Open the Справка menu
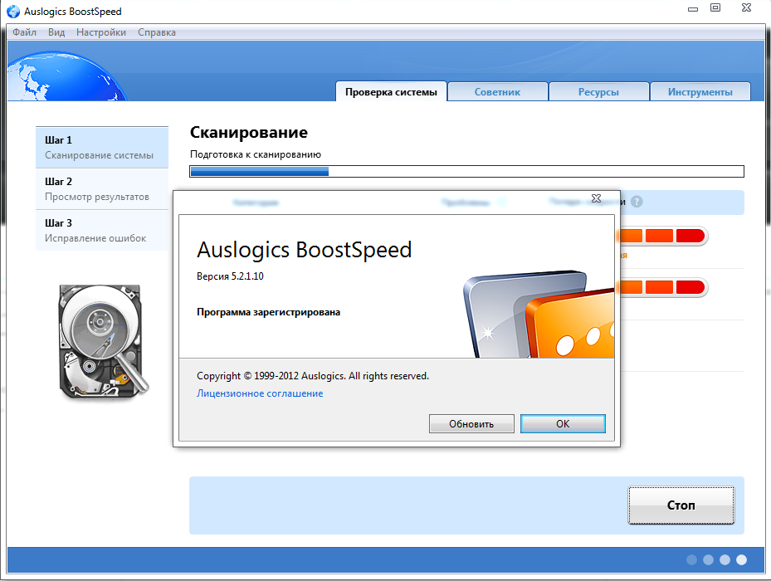771x581 pixels. tap(156, 32)
